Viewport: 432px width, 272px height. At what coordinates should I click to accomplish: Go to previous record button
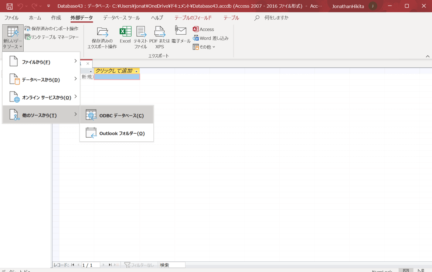(78, 265)
